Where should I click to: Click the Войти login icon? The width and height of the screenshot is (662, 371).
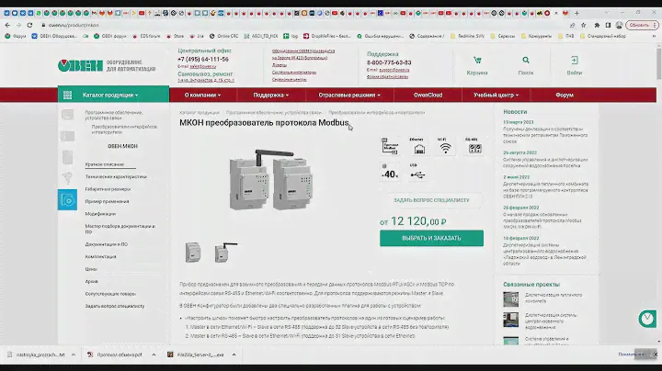pos(574,64)
